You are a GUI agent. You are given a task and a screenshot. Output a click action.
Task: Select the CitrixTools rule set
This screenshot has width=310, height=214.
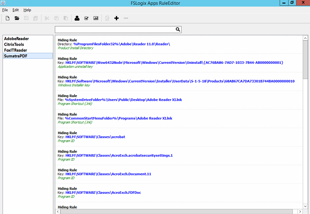point(28,44)
